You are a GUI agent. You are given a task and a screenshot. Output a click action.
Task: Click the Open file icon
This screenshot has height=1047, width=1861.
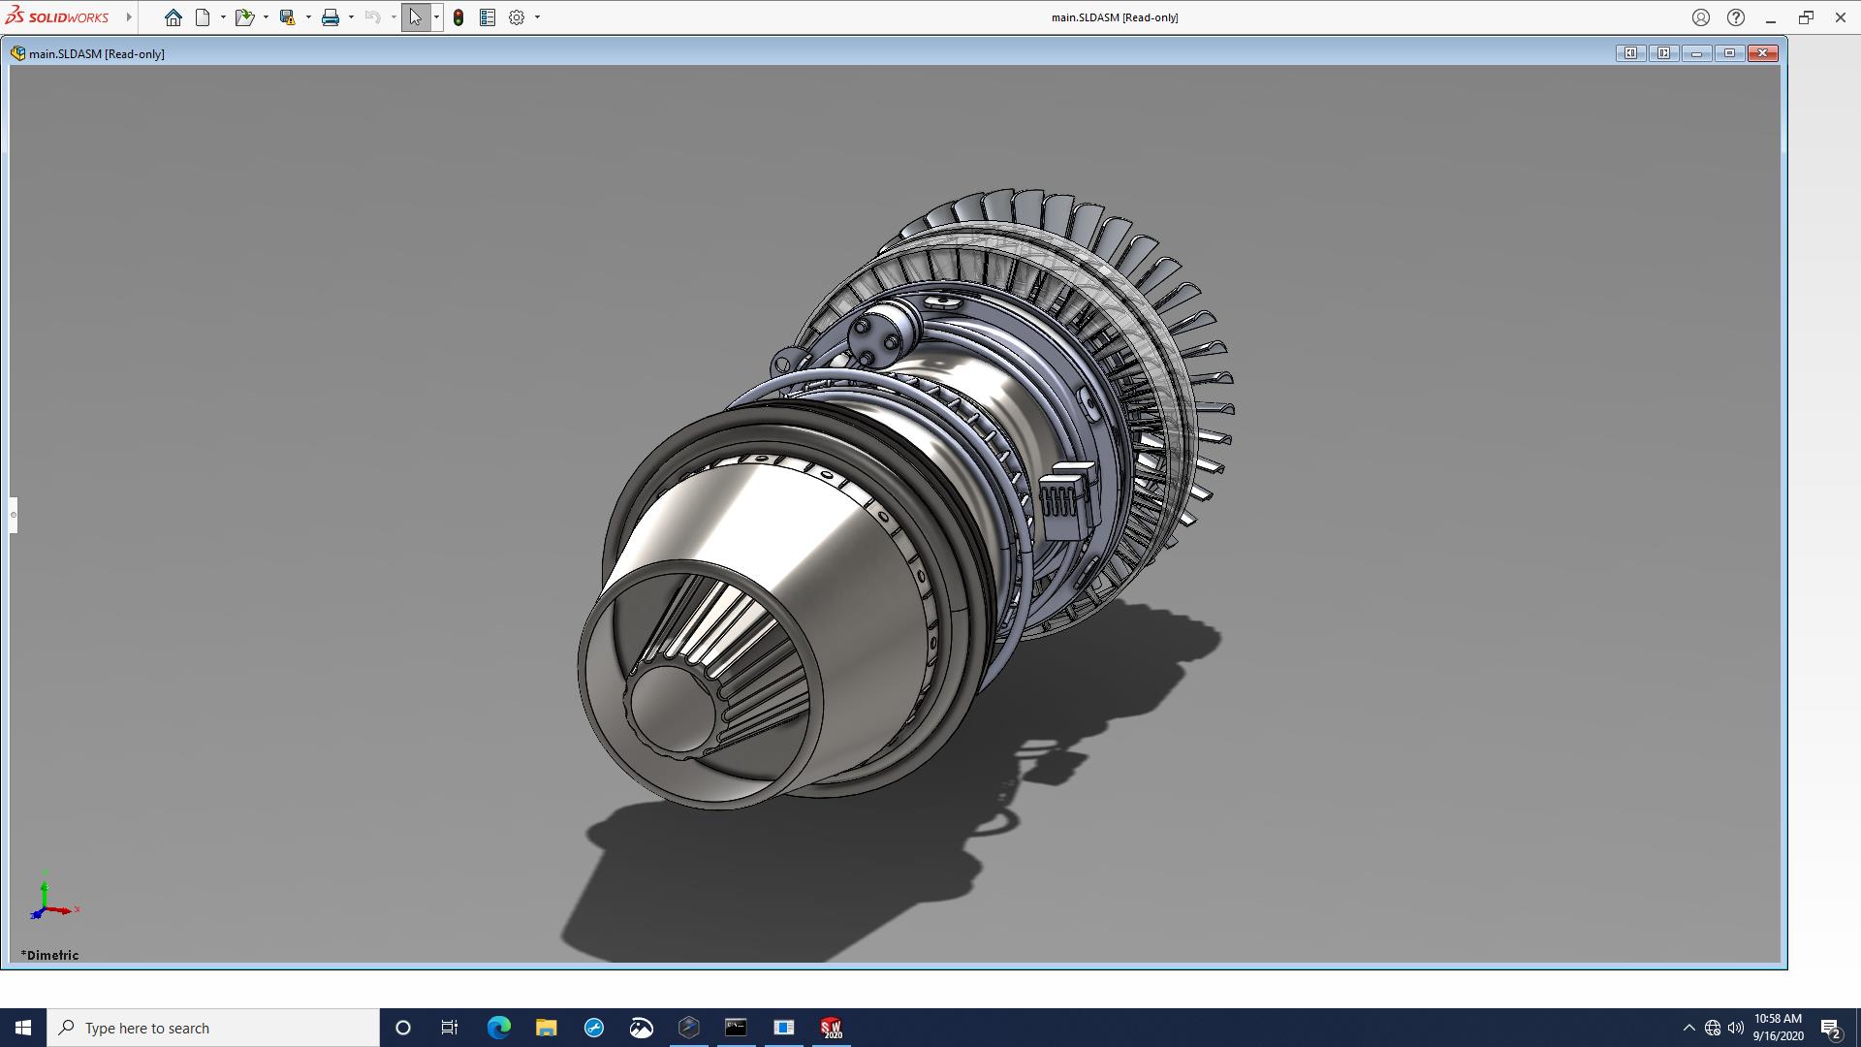click(x=243, y=17)
